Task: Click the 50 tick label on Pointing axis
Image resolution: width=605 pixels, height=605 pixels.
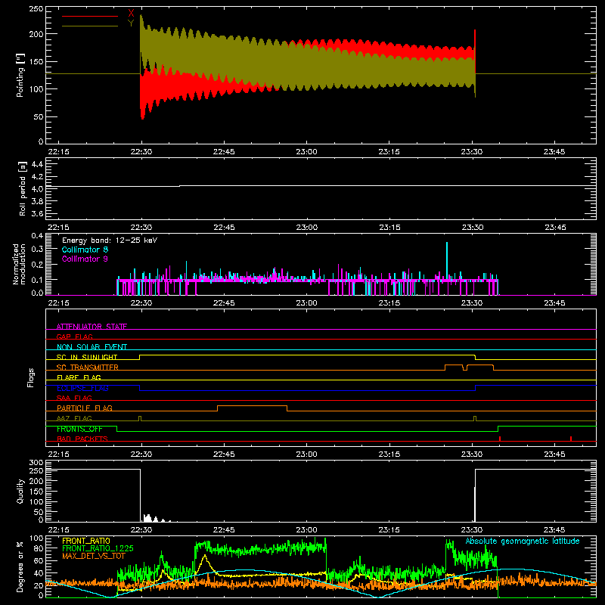Action: click(x=39, y=117)
